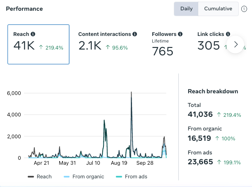
Task: Toggle the Reach series in the legend
Action: click(40, 177)
